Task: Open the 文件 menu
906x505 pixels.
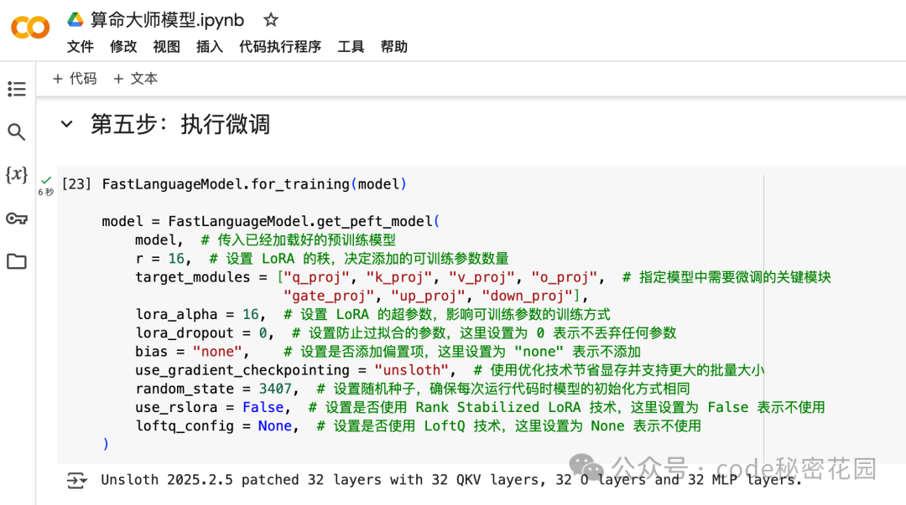Action: (81, 47)
